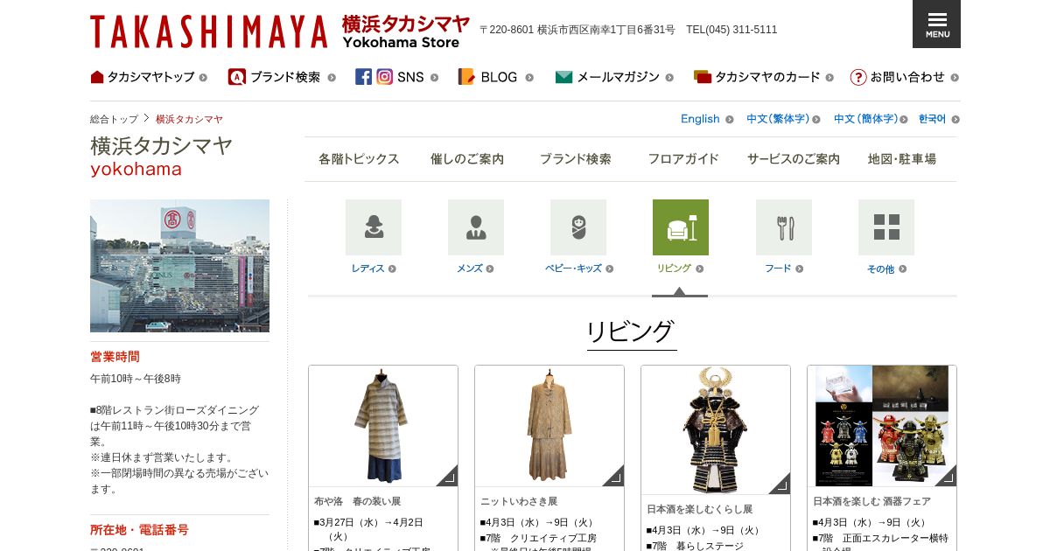
Task: Select the Others (その他) grid icon
Action: pos(886,227)
